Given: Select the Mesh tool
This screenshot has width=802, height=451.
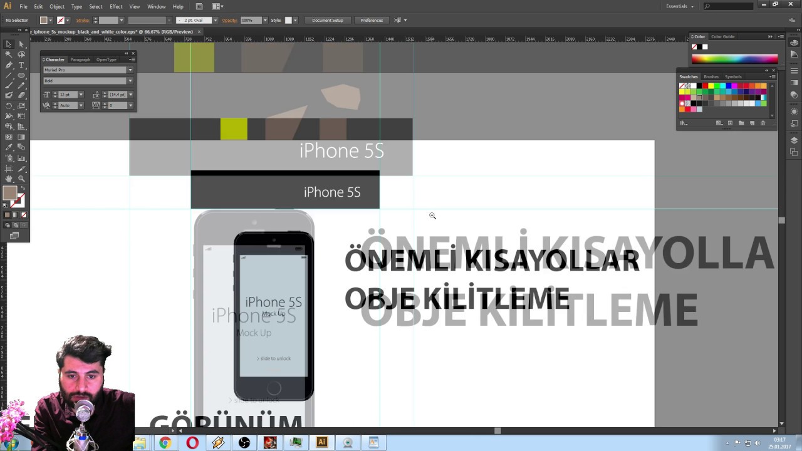Looking at the screenshot, I should 9,137.
